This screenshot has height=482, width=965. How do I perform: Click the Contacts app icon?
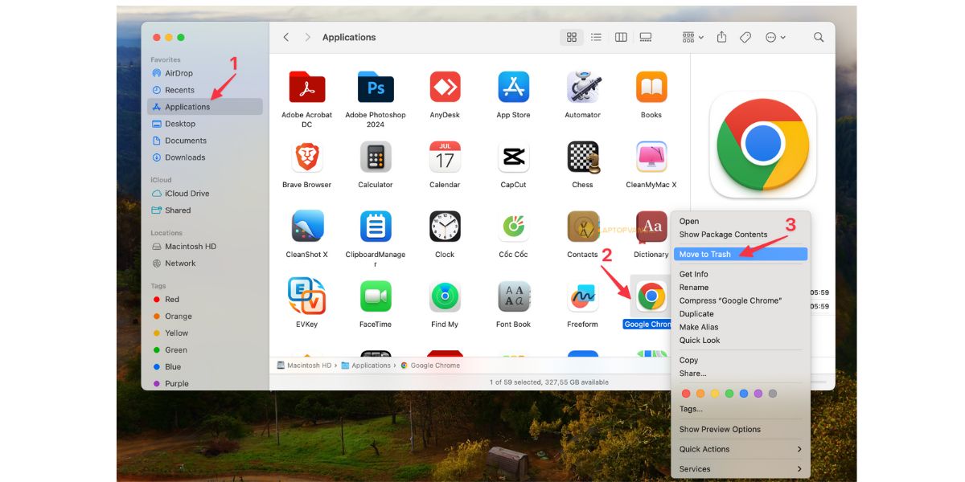tap(582, 227)
